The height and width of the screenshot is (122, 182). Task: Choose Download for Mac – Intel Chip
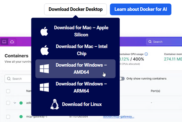click(75, 50)
